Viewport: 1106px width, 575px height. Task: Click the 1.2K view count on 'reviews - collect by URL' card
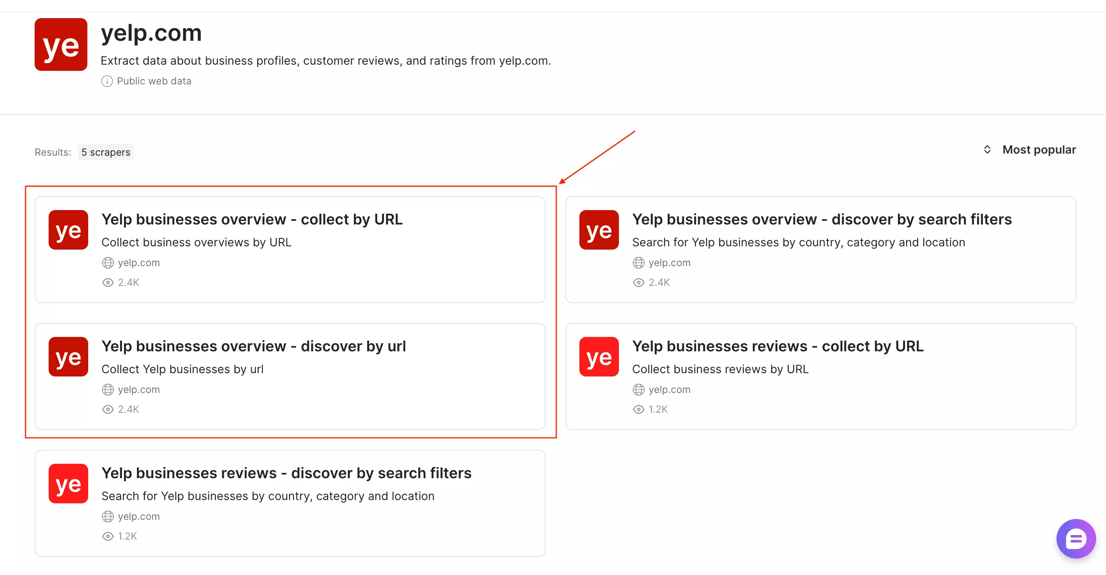click(658, 409)
